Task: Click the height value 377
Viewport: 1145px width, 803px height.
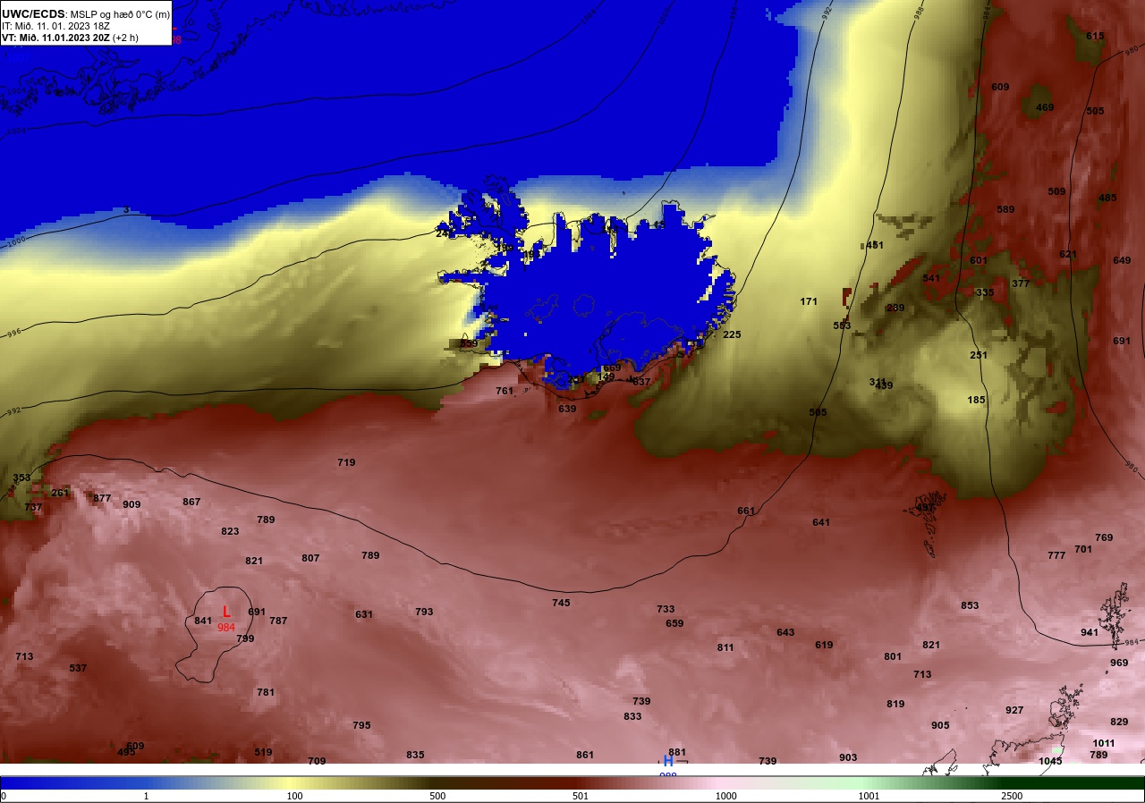Action: click(x=1021, y=283)
